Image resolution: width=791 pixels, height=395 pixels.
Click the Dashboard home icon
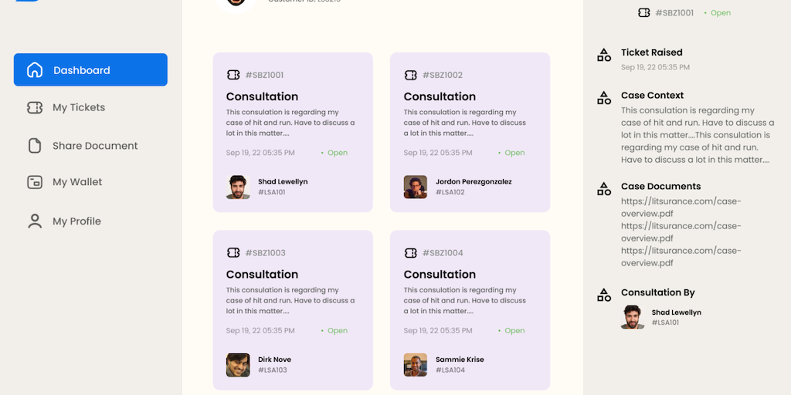pos(35,70)
